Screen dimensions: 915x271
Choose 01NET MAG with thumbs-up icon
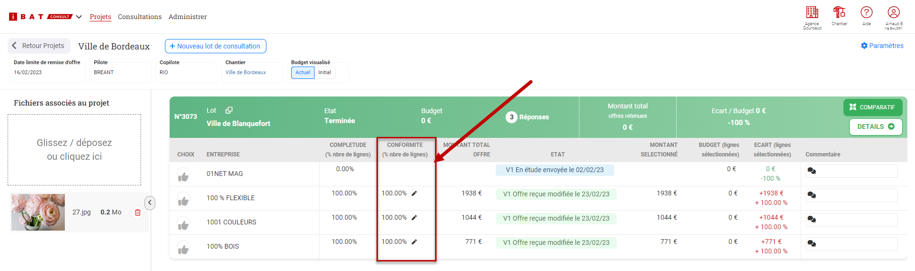click(183, 176)
